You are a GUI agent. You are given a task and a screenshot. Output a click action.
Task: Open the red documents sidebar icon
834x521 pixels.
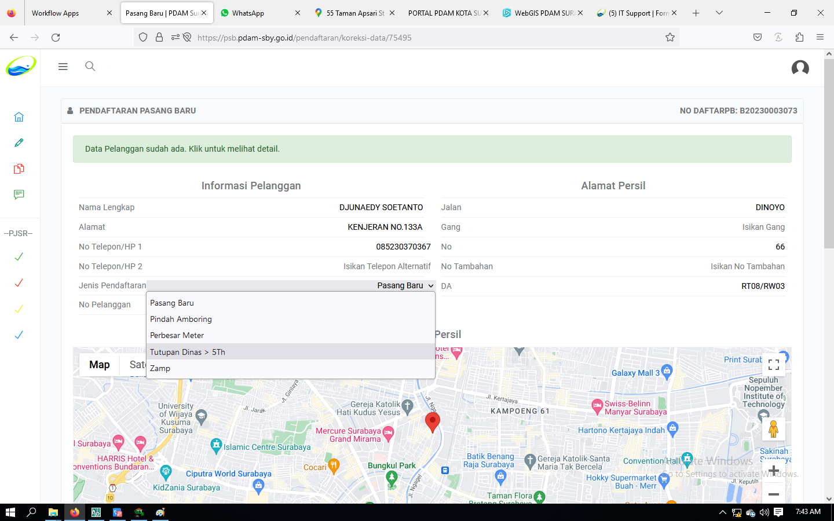pyautogui.click(x=19, y=169)
